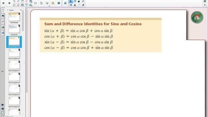Click the Delete Page icon in toolbar

pos(18,5)
